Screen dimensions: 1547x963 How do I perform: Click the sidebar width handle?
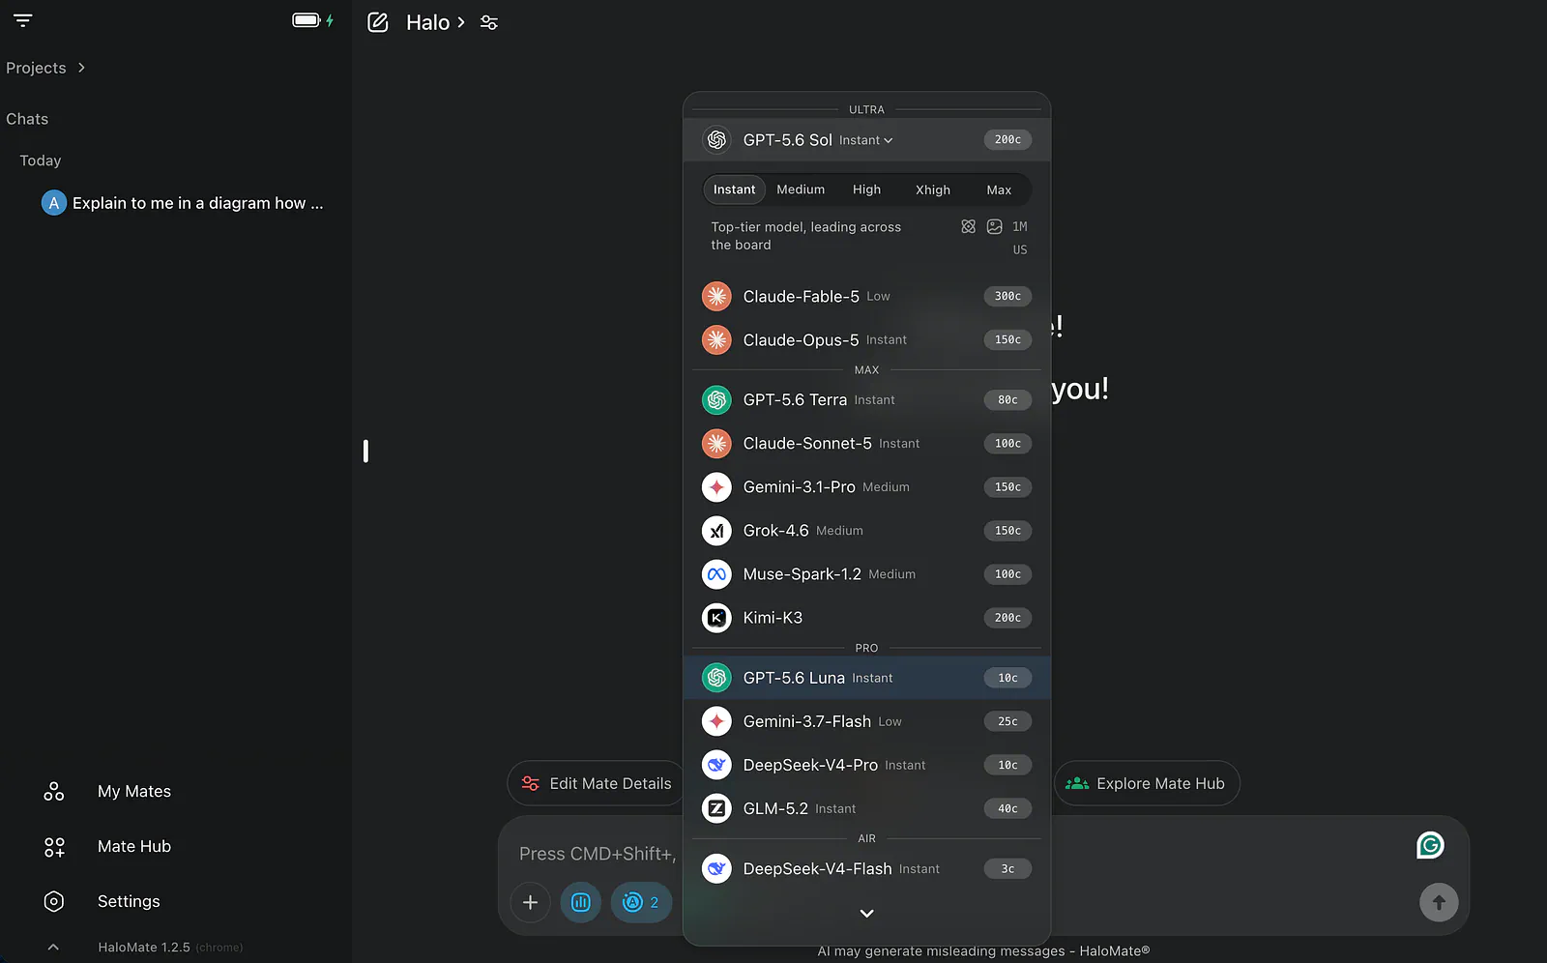tap(365, 451)
